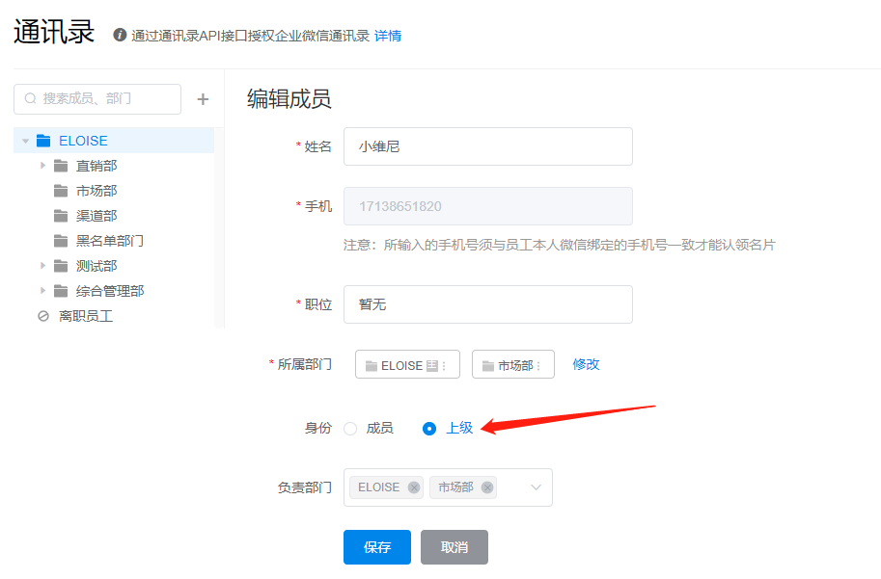The width and height of the screenshot is (881, 579).
Task: Click the info icon beside API description
Action: click(120, 36)
